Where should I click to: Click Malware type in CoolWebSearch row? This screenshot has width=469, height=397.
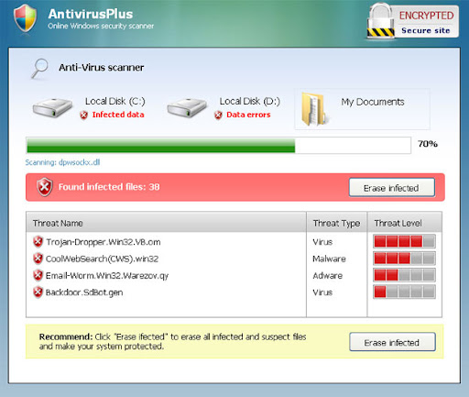tap(329, 259)
